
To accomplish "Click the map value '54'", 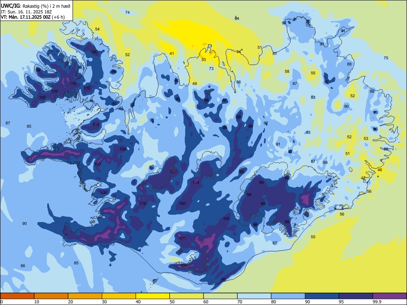I will coord(97,29).
